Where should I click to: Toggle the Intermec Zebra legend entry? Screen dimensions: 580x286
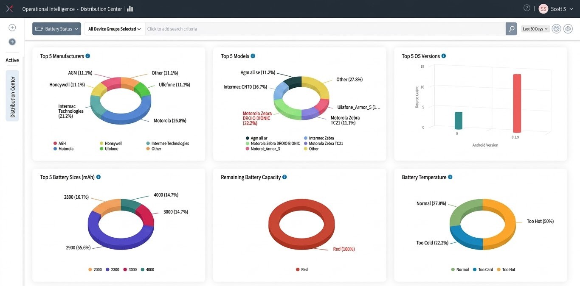(319, 138)
